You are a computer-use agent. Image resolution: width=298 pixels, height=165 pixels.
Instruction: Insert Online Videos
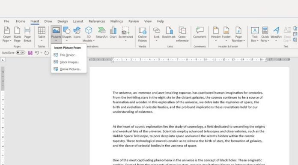142,35
